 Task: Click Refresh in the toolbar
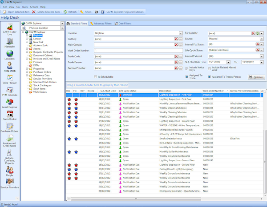pos(70,12)
